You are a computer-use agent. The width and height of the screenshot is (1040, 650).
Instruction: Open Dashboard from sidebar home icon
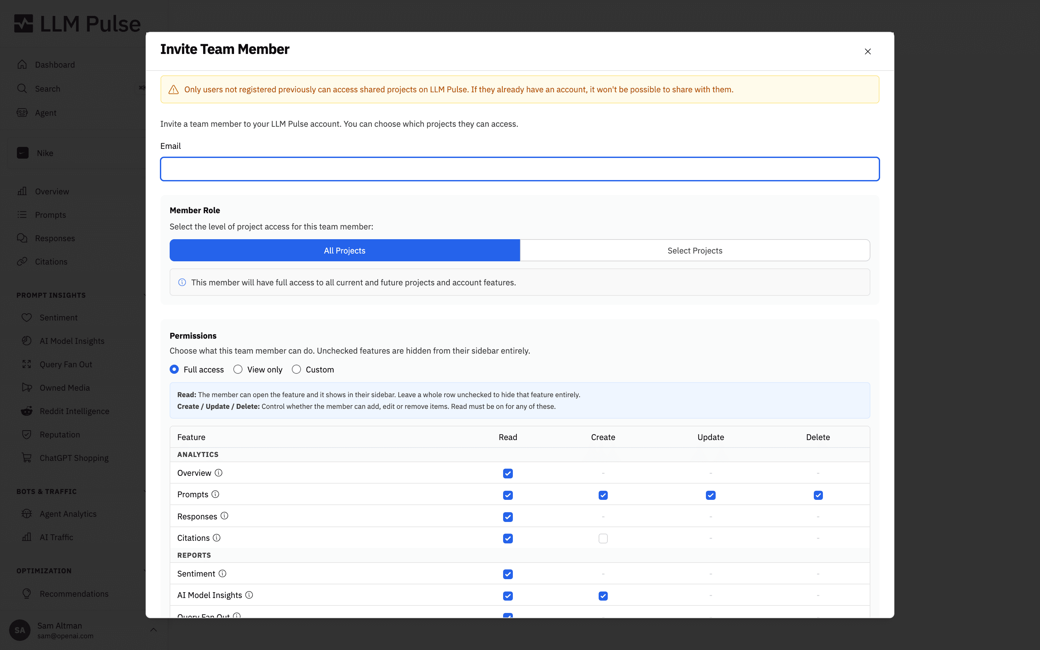(22, 64)
